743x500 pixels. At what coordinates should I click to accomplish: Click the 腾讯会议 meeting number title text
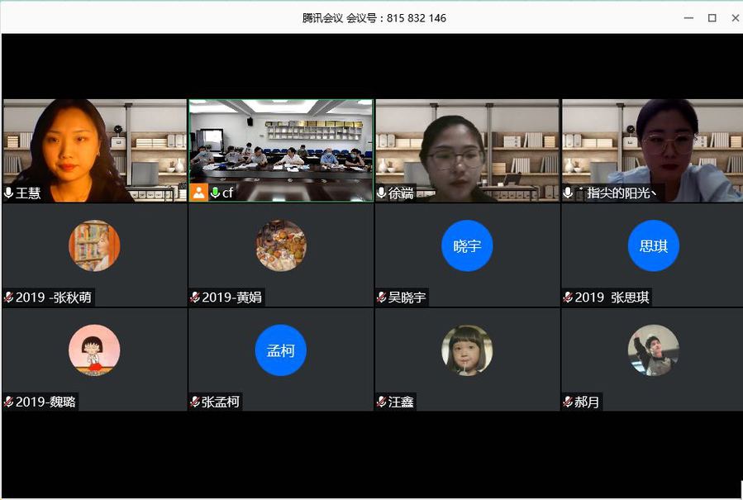(x=374, y=18)
